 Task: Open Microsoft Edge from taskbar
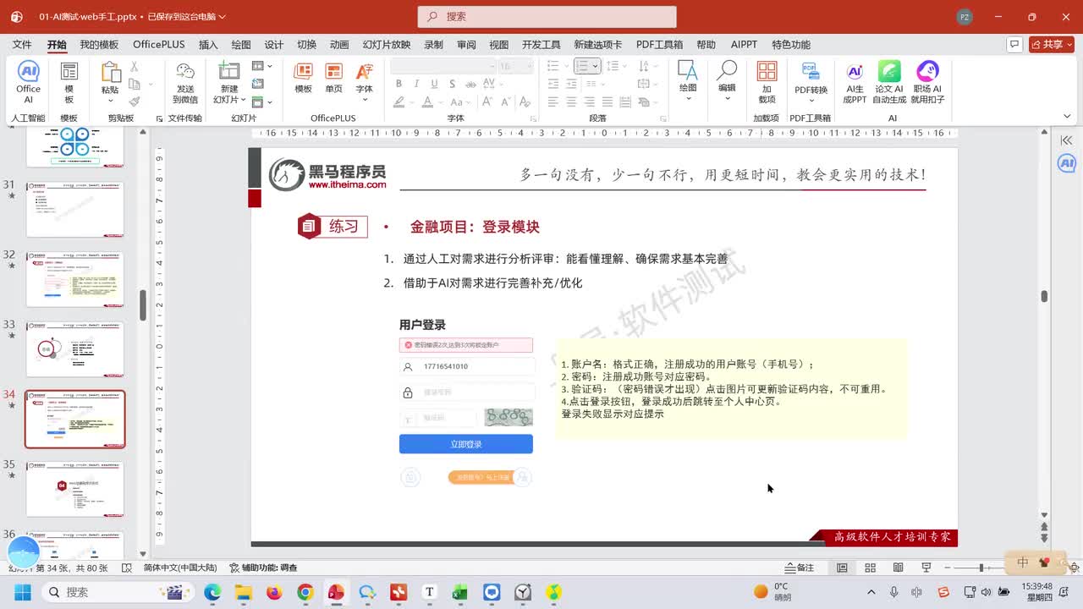pos(212,592)
